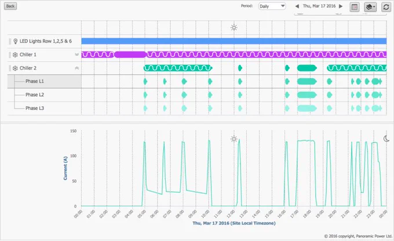The image size is (394, 241).
Task: Click the Chiller 1 drag handle
Action: tap(10, 55)
